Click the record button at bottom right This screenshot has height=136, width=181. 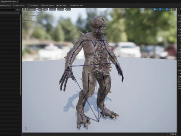coord(170,134)
